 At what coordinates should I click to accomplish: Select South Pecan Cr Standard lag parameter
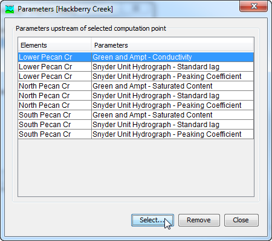tap(172, 125)
